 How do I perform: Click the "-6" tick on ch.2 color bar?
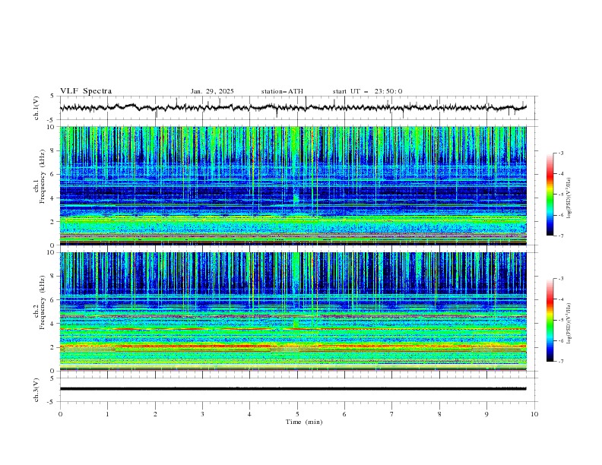point(561,340)
